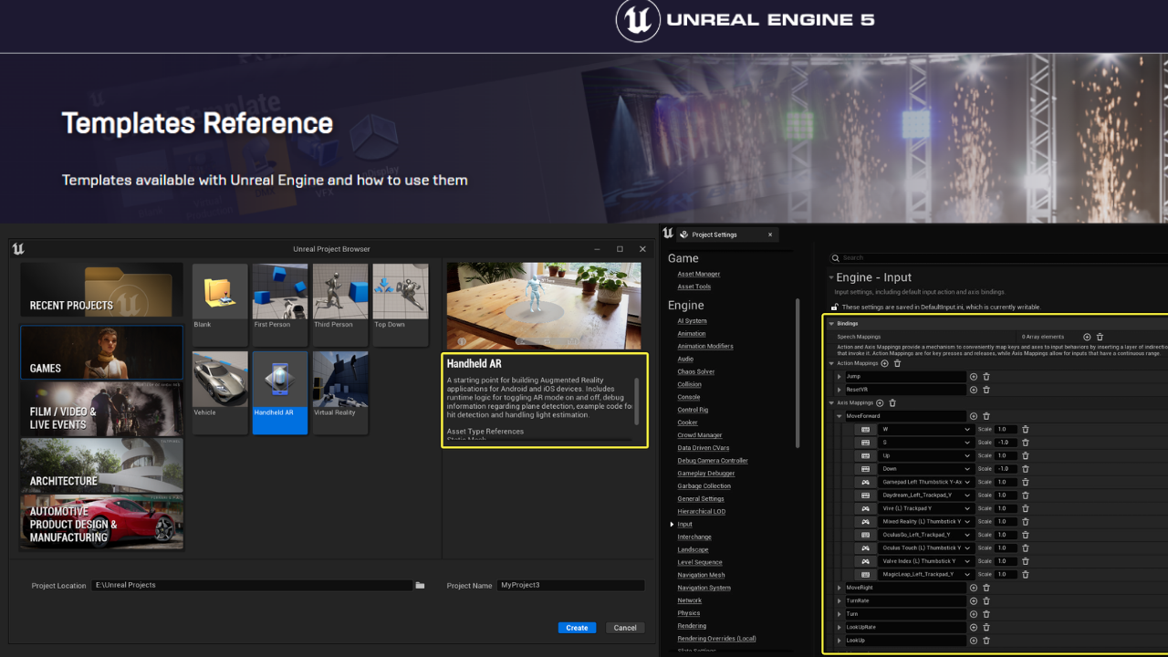Delete the MoveForward axis mapping
This screenshot has width=1168, height=657.
(x=986, y=416)
